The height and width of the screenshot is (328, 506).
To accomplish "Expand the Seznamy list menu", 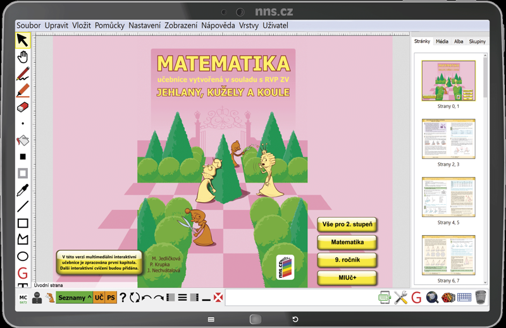I will point(74,298).
